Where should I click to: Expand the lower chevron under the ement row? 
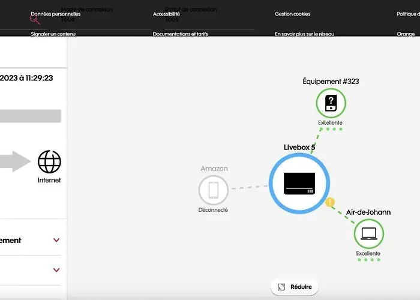tap(56, 270)
